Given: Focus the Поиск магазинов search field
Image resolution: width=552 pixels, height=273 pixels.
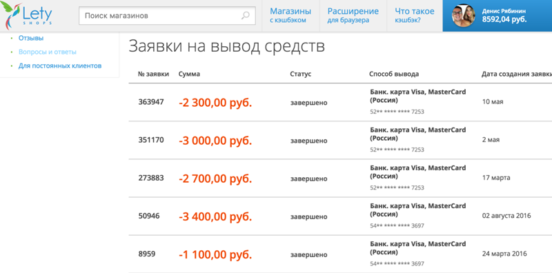Looking at the screenshot, I should 167,16.
